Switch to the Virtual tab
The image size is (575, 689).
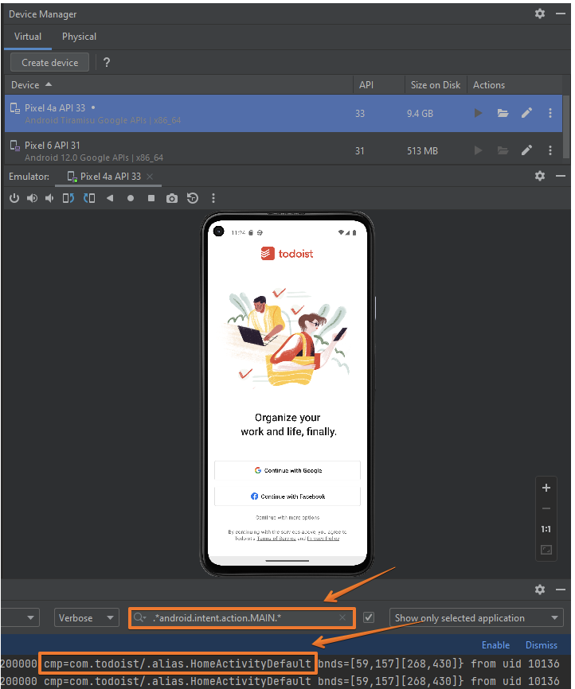[28, 37]
